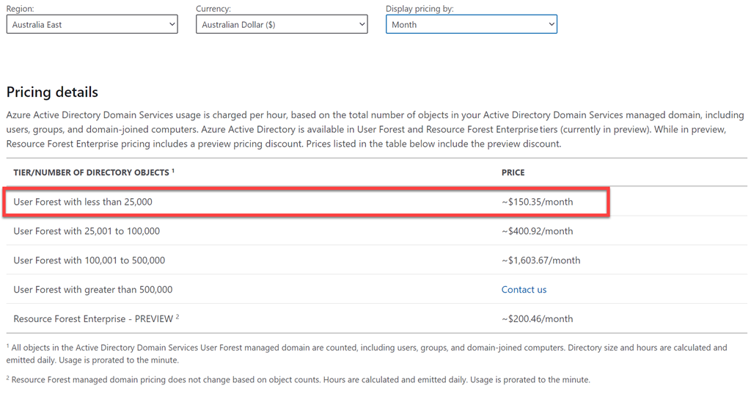Click the ~$400.92/month price
751x405 pixels.
(538, 231)
